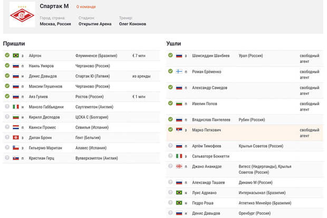Click the Bulgarian flag beside Кирилл Десподов
The height and width of the screenshot is (218, 327).
[x=16, y=117]
